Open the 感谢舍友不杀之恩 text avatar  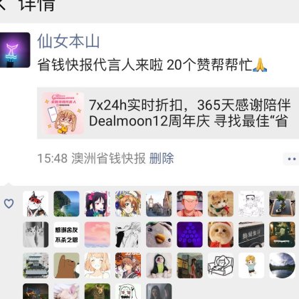point(66,234)
